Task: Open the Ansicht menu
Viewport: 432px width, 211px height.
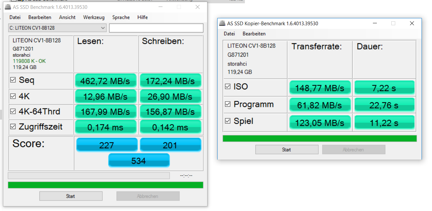Action: coord(67,17)
